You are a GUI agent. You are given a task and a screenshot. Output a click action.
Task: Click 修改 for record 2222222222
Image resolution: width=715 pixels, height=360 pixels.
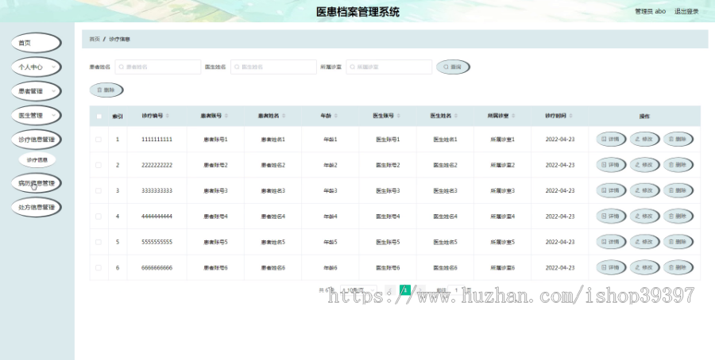tap(645, 165)
